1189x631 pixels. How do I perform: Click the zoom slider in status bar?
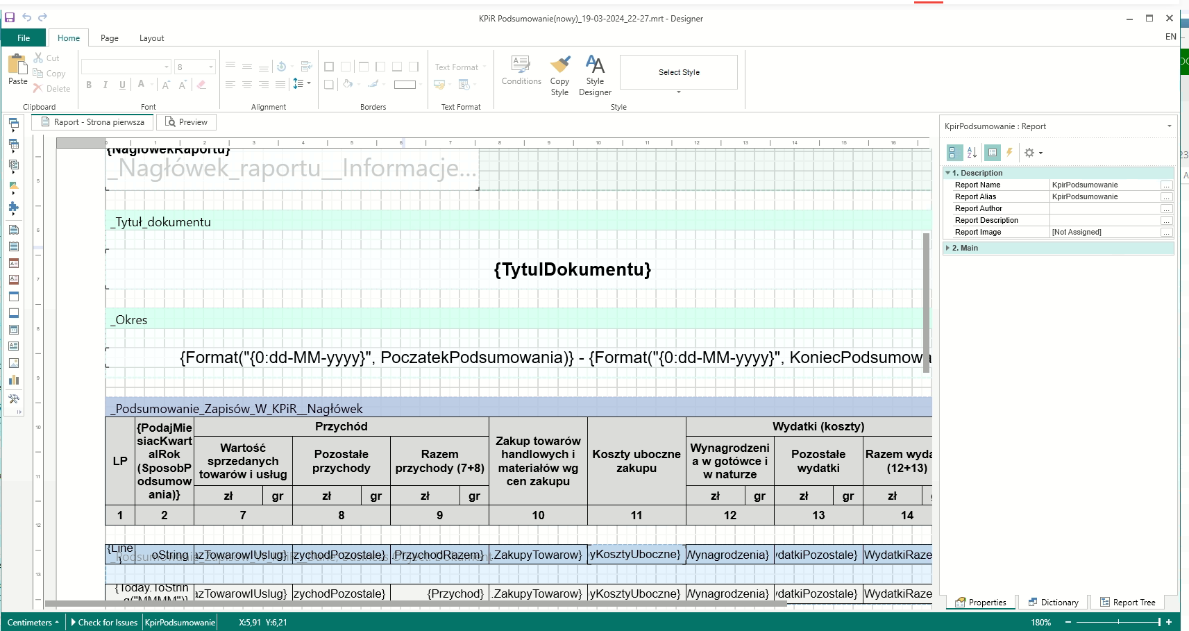tap(1118, 623)
